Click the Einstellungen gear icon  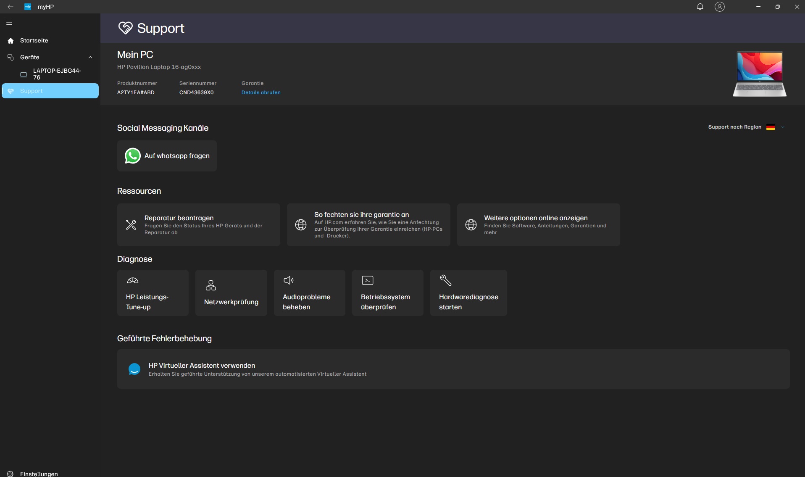[11, 474]
